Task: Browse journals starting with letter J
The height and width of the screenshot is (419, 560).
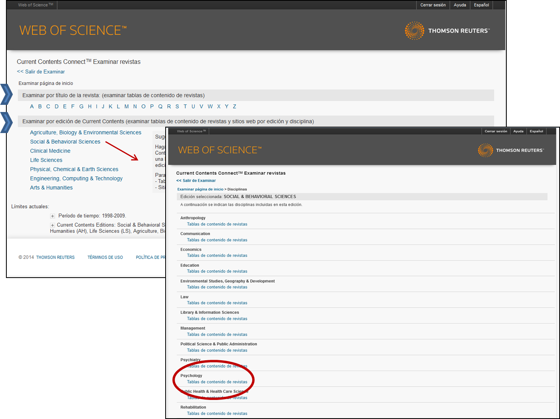Action: coord(103,106)
